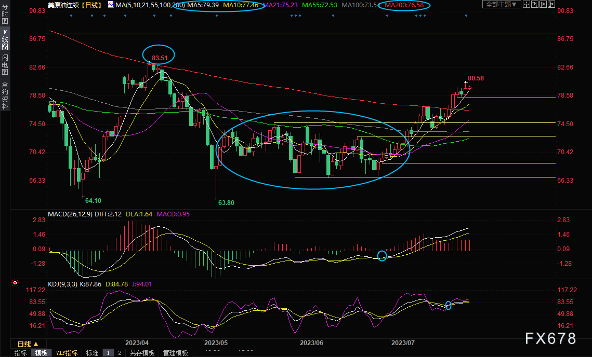This screenshot has height=357, width=592.
Task: Click the MA(5,10,21,55,100,200) indicator label
Action: pyautogui.click(x=150, y=5)
